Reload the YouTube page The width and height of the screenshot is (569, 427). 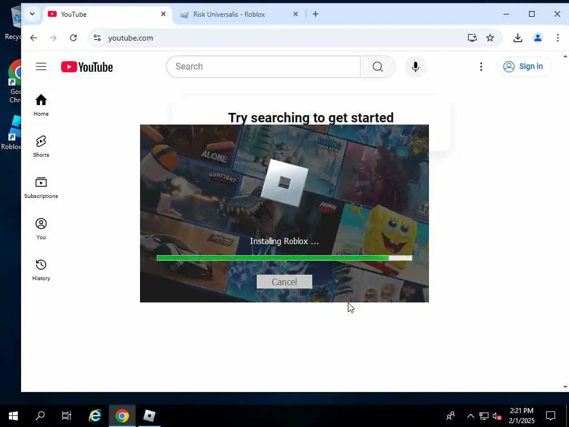[x=73, y=38]
